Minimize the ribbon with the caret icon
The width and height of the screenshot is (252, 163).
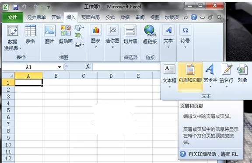tap(185, 17)
